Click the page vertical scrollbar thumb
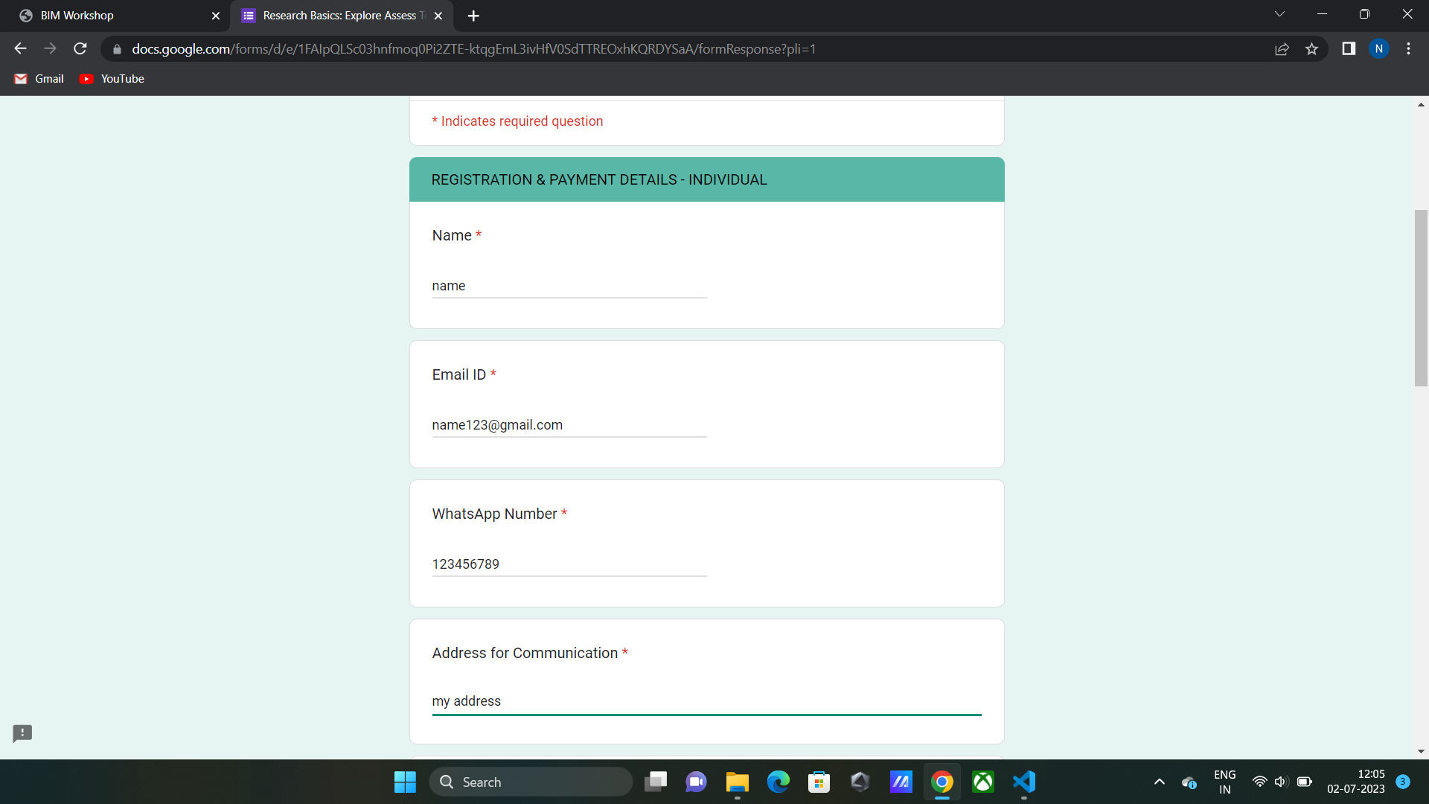This screenshot has width=1429, height=804. click(x=1421, y=298)
